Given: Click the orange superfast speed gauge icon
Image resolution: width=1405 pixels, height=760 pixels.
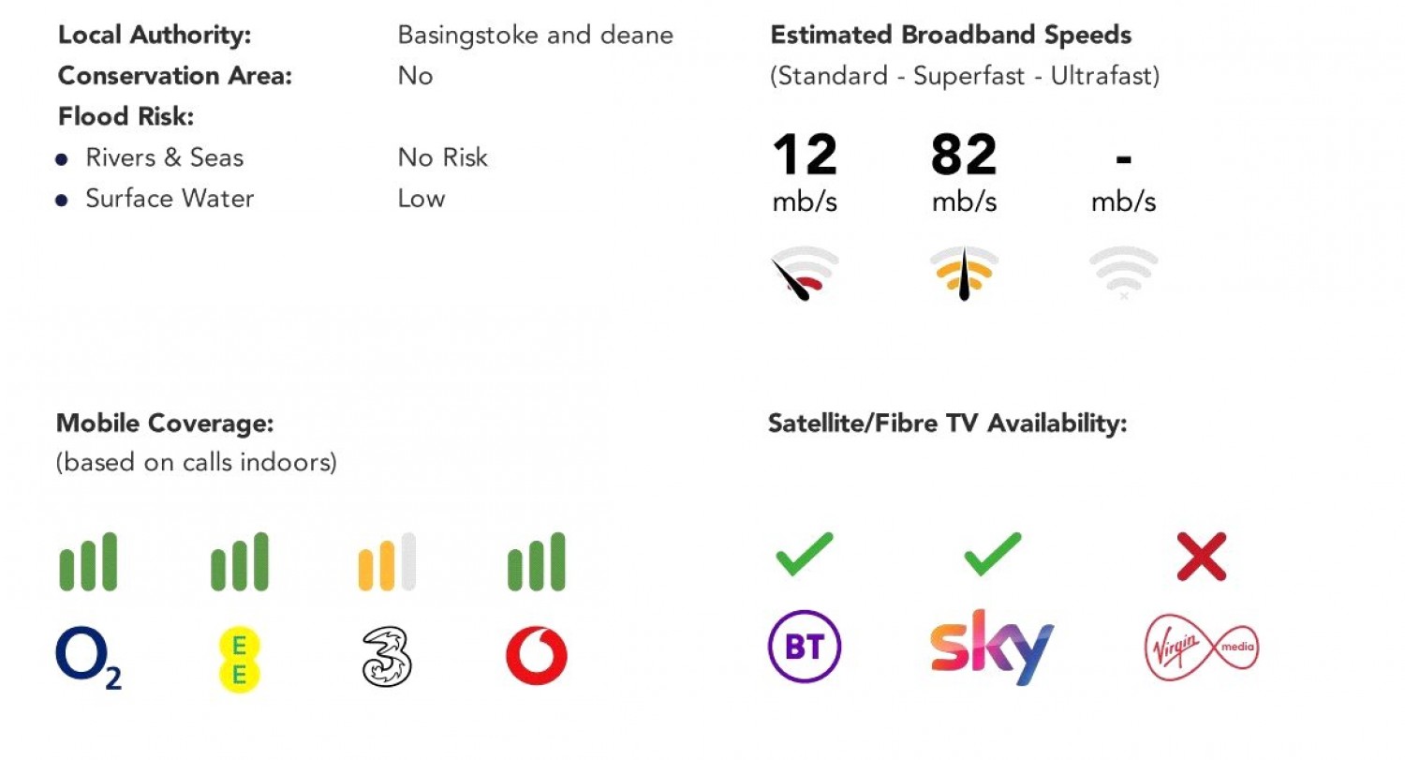Looking at the screenshot, I should [964, 273].
